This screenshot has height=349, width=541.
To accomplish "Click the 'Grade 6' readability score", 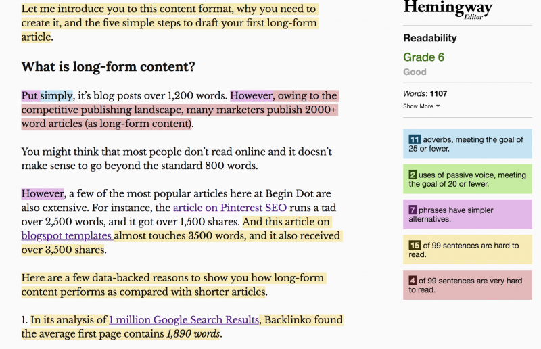I will tap(424, 57).
